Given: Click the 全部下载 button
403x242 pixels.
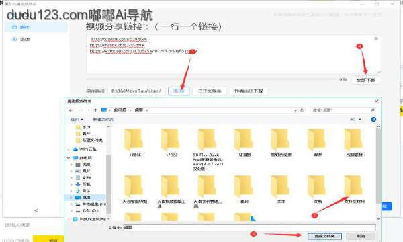Looking at the screenshot, I should pyautogui.click(x=366, y=80).
